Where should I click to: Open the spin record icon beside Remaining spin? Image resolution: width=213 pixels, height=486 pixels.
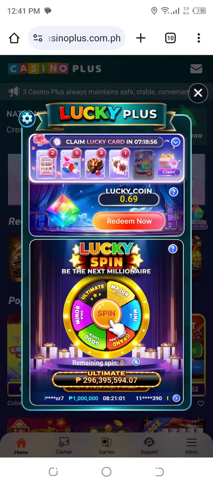coord(136,362)
